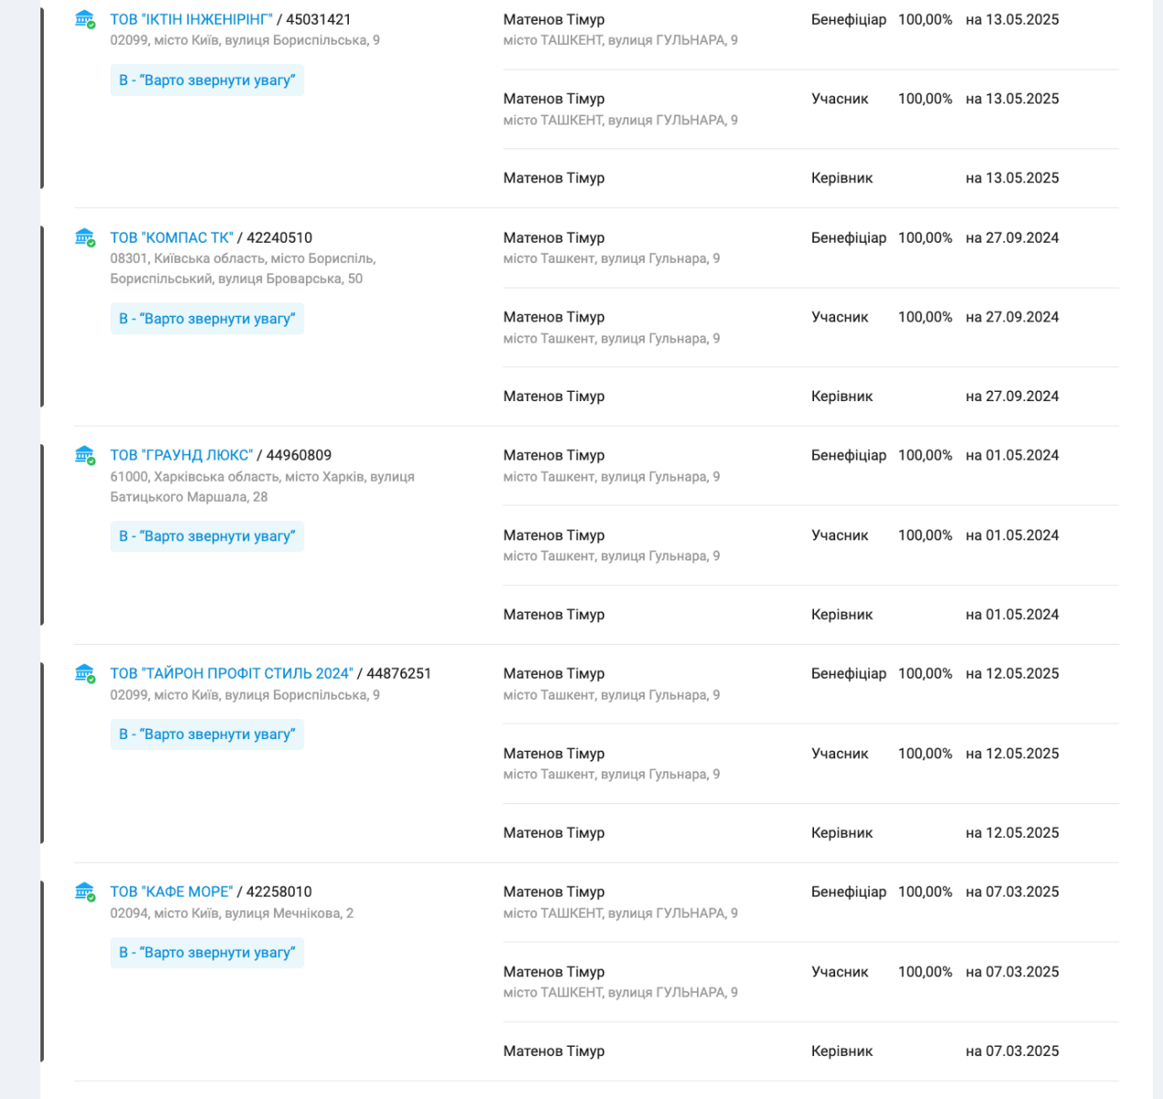This screenshot has height=1099, width=1163.
Task: Click the bank icon next to ТОВ "КОМПАС ТК"
Action: click(85, 237)
